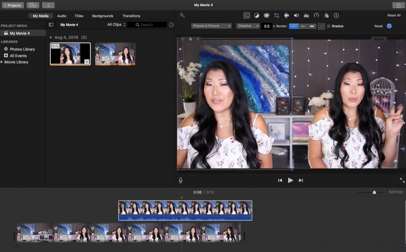Image resolution: width=406 pixels, height=252 pixels.
Task: Click the 0.5 dissolve duration field
Action: pyautogui.click(x=267, y=26)
